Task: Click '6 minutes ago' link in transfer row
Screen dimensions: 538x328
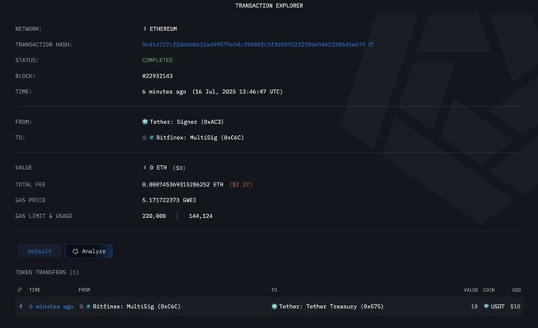Action: coord(51,307)
